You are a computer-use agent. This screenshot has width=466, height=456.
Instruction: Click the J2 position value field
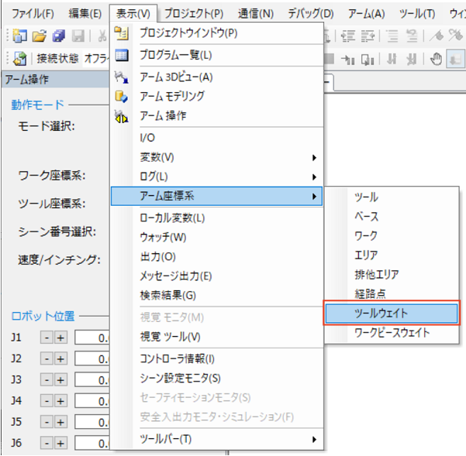(92, 359)
